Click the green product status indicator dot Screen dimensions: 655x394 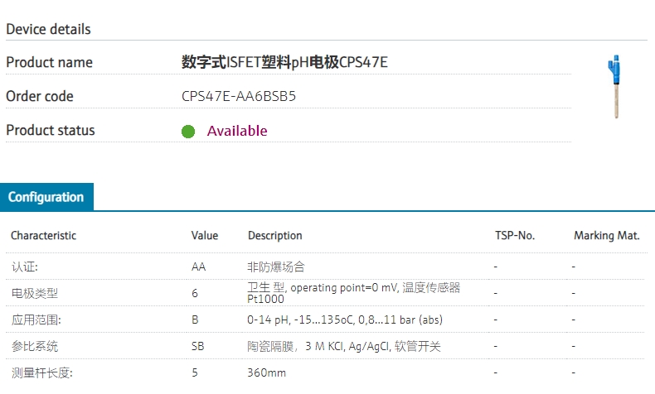[x=188, y=132]
